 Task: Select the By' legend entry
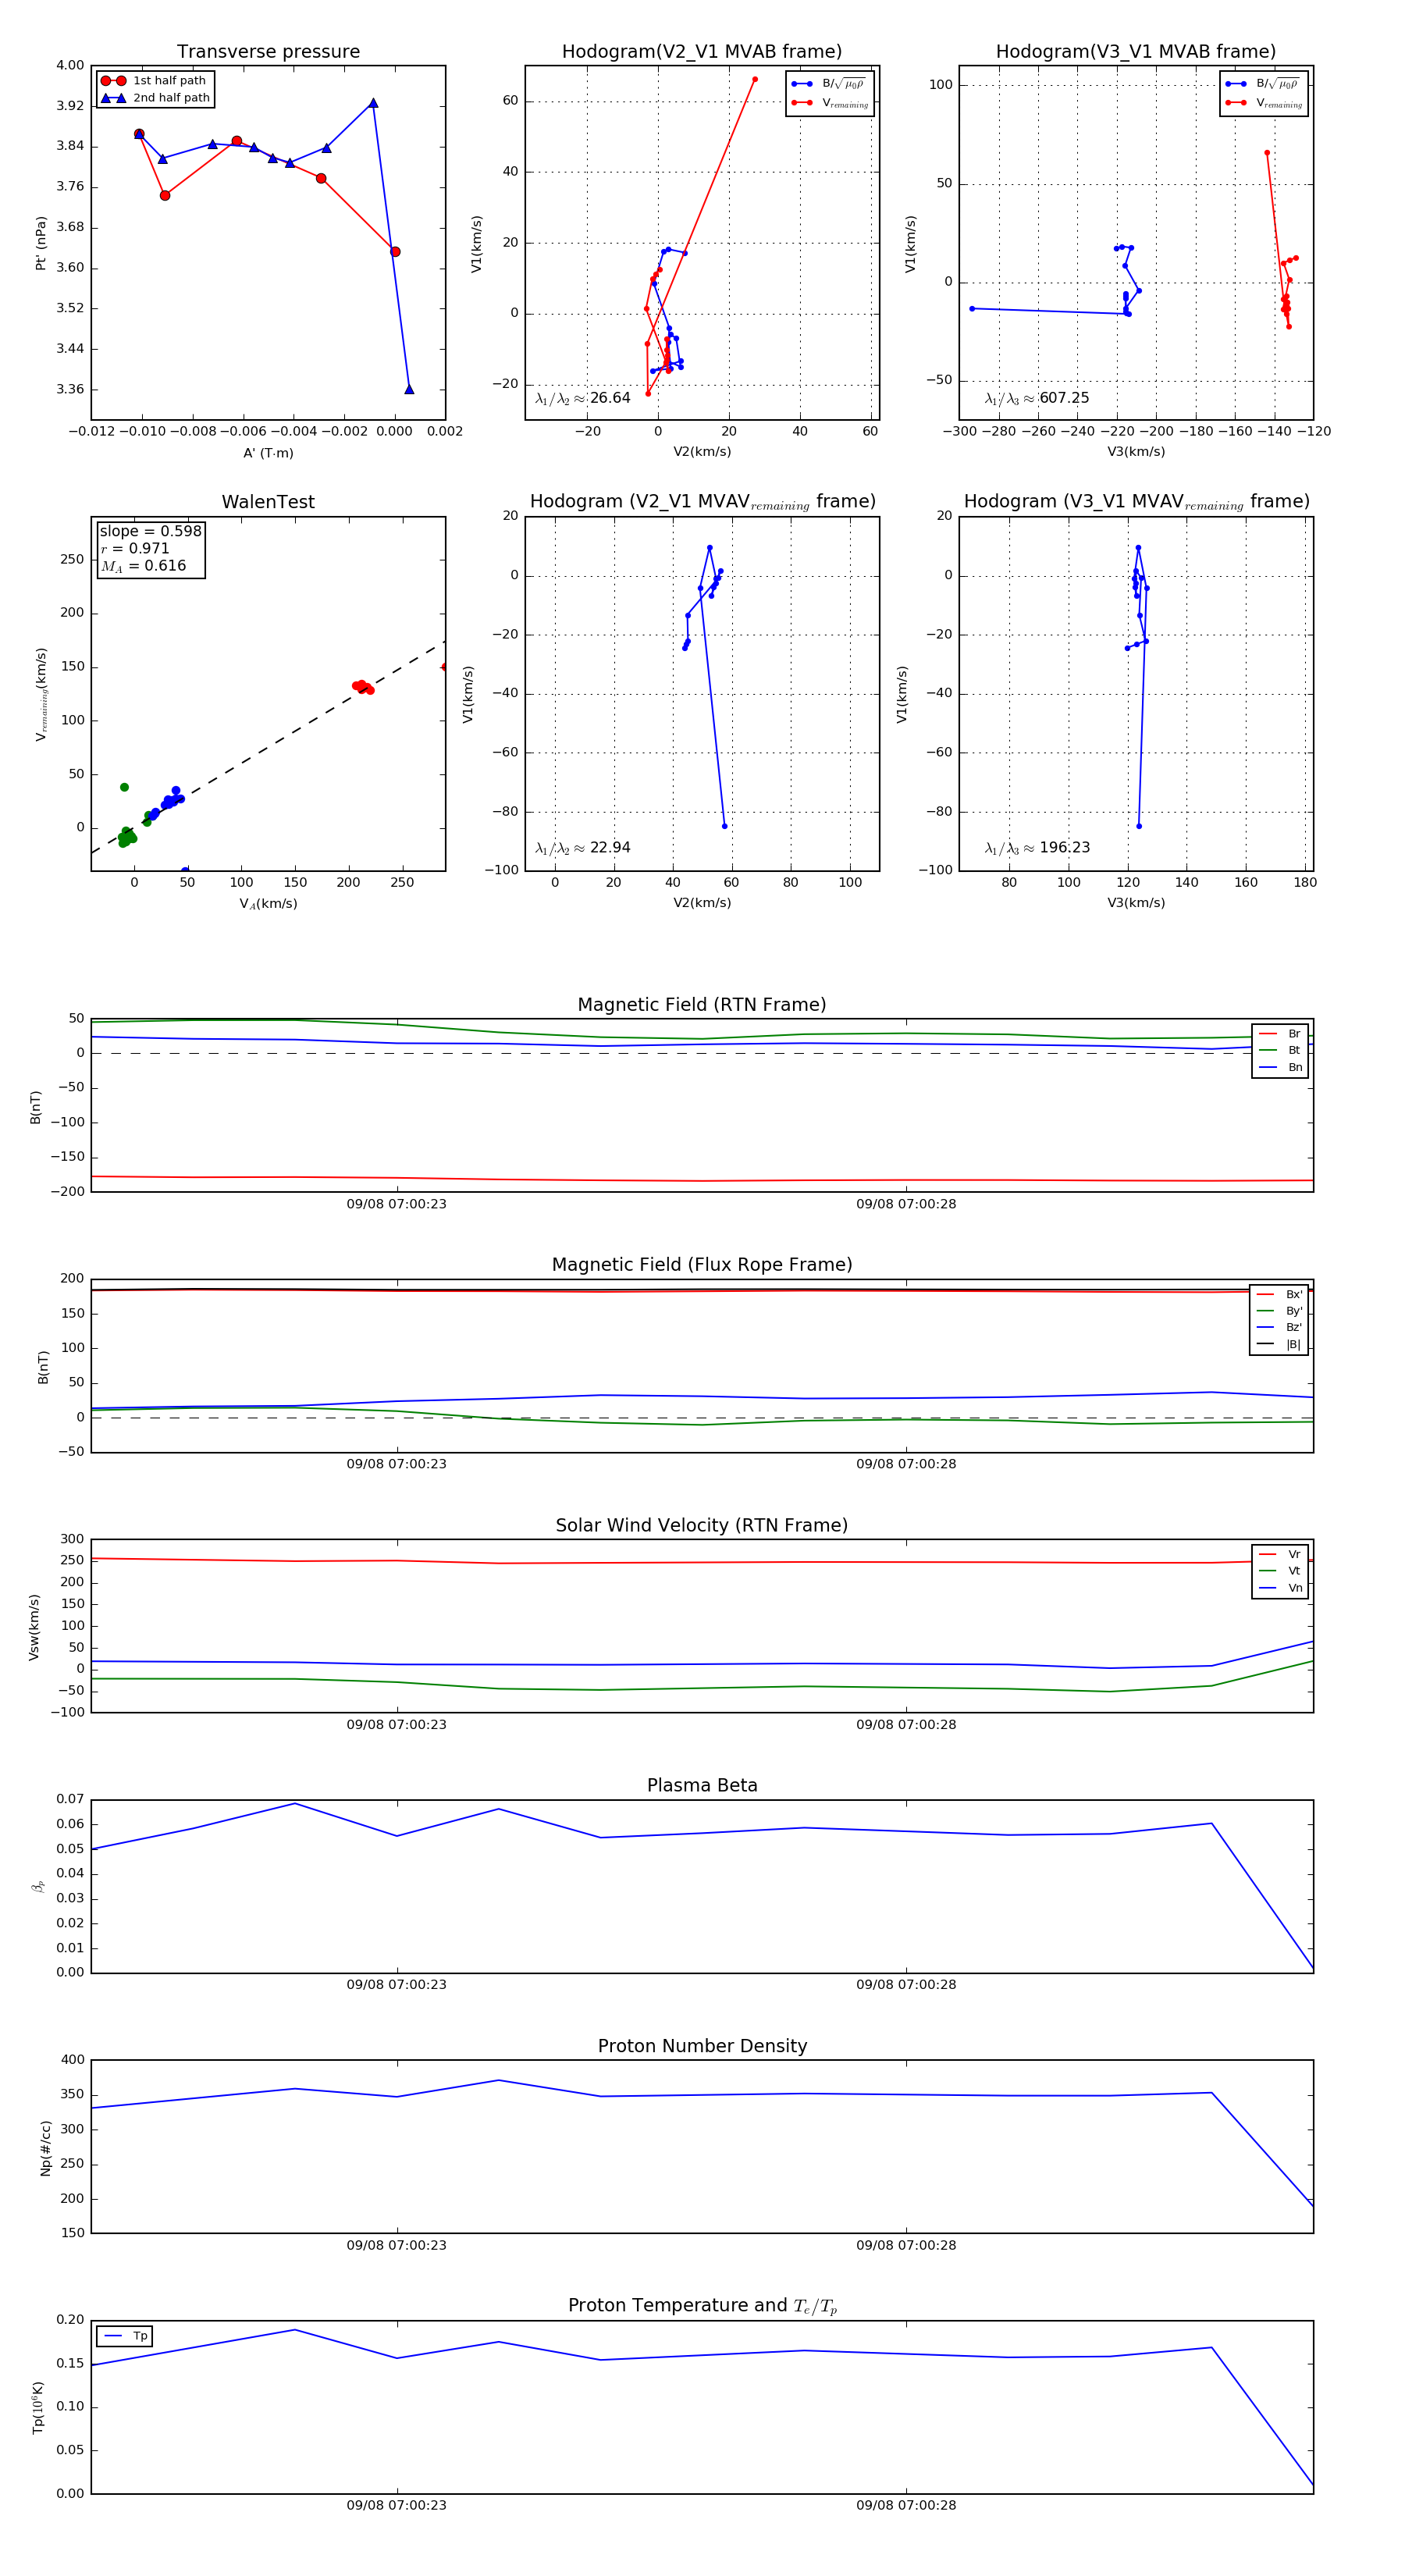click(x=1279, y=1311)
